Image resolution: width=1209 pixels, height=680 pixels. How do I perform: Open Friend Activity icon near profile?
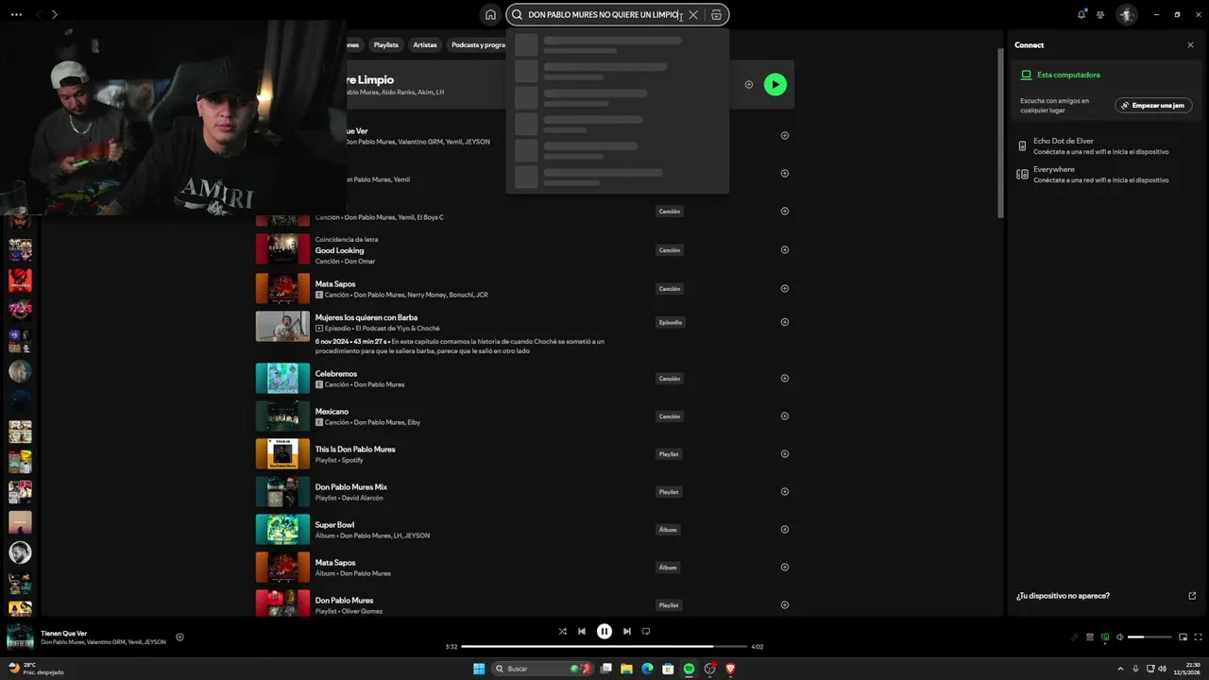1100,14
